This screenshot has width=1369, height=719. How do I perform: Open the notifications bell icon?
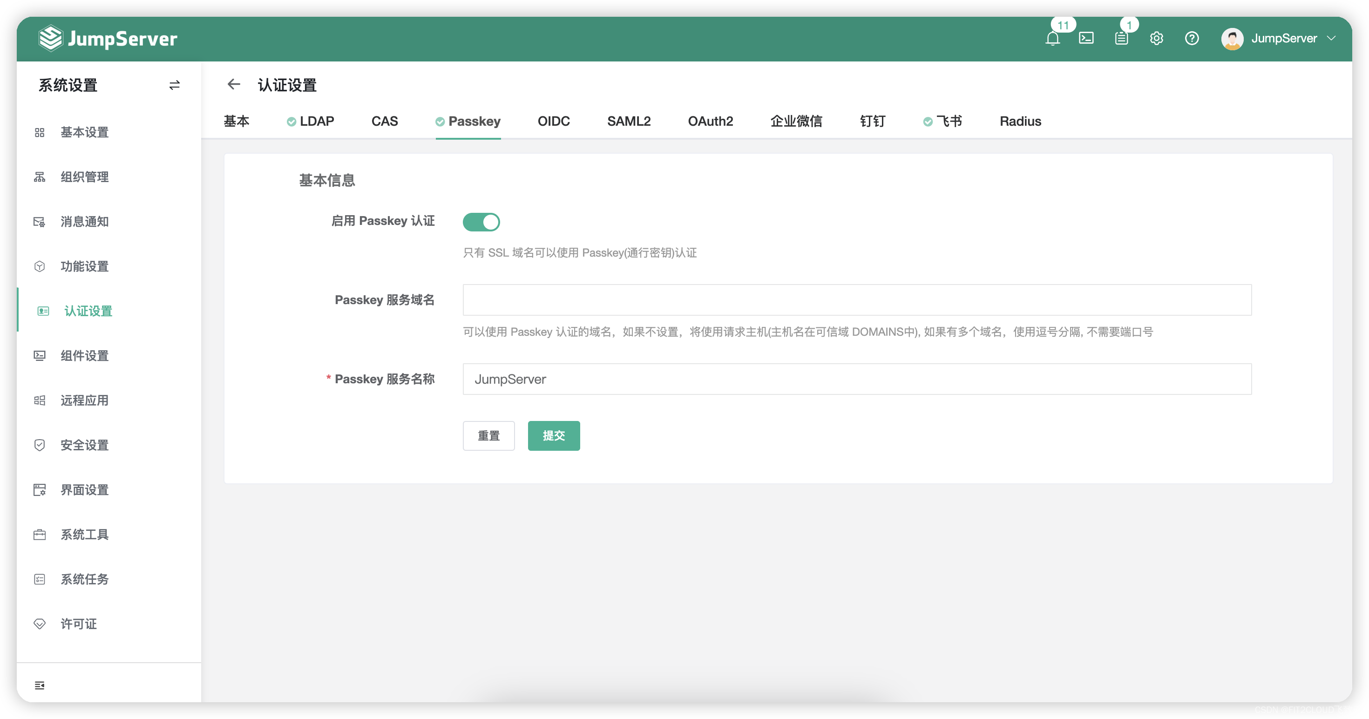coord(1052,39)
